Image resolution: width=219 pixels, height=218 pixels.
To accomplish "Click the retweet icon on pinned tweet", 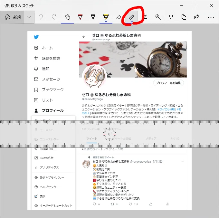I will coord(112,204).
